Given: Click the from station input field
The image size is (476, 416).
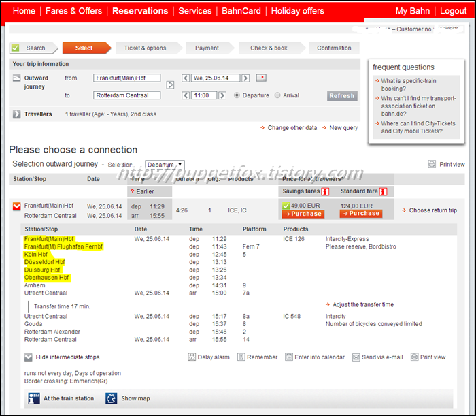Looking at the screenshot, I should pyautogui.click(x=127, y=78).
